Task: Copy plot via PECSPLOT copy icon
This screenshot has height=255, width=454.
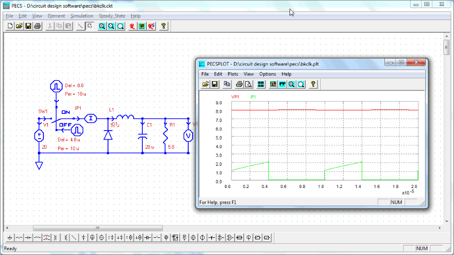Action: [227, 84]
